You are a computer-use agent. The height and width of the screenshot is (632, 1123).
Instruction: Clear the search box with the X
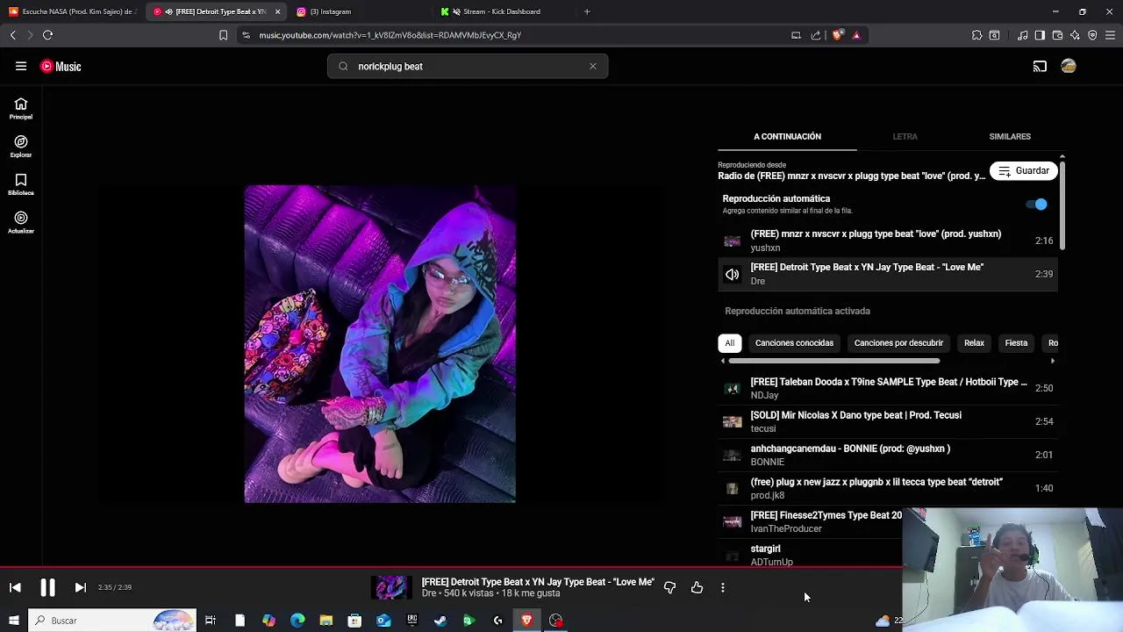pos(593,66)
